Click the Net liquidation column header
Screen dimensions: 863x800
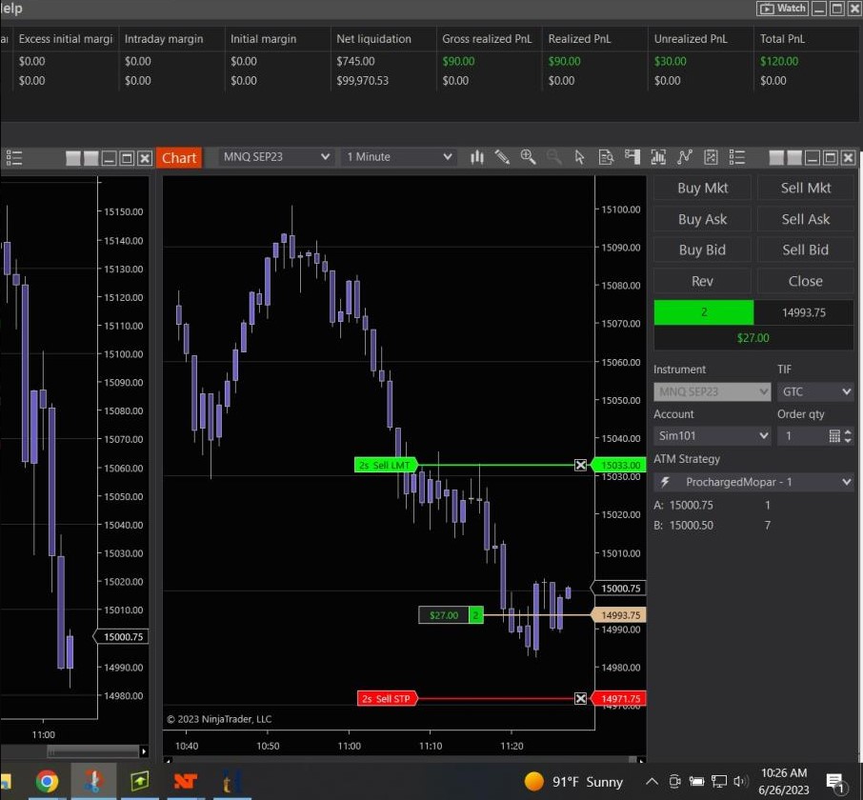[373, 39]
